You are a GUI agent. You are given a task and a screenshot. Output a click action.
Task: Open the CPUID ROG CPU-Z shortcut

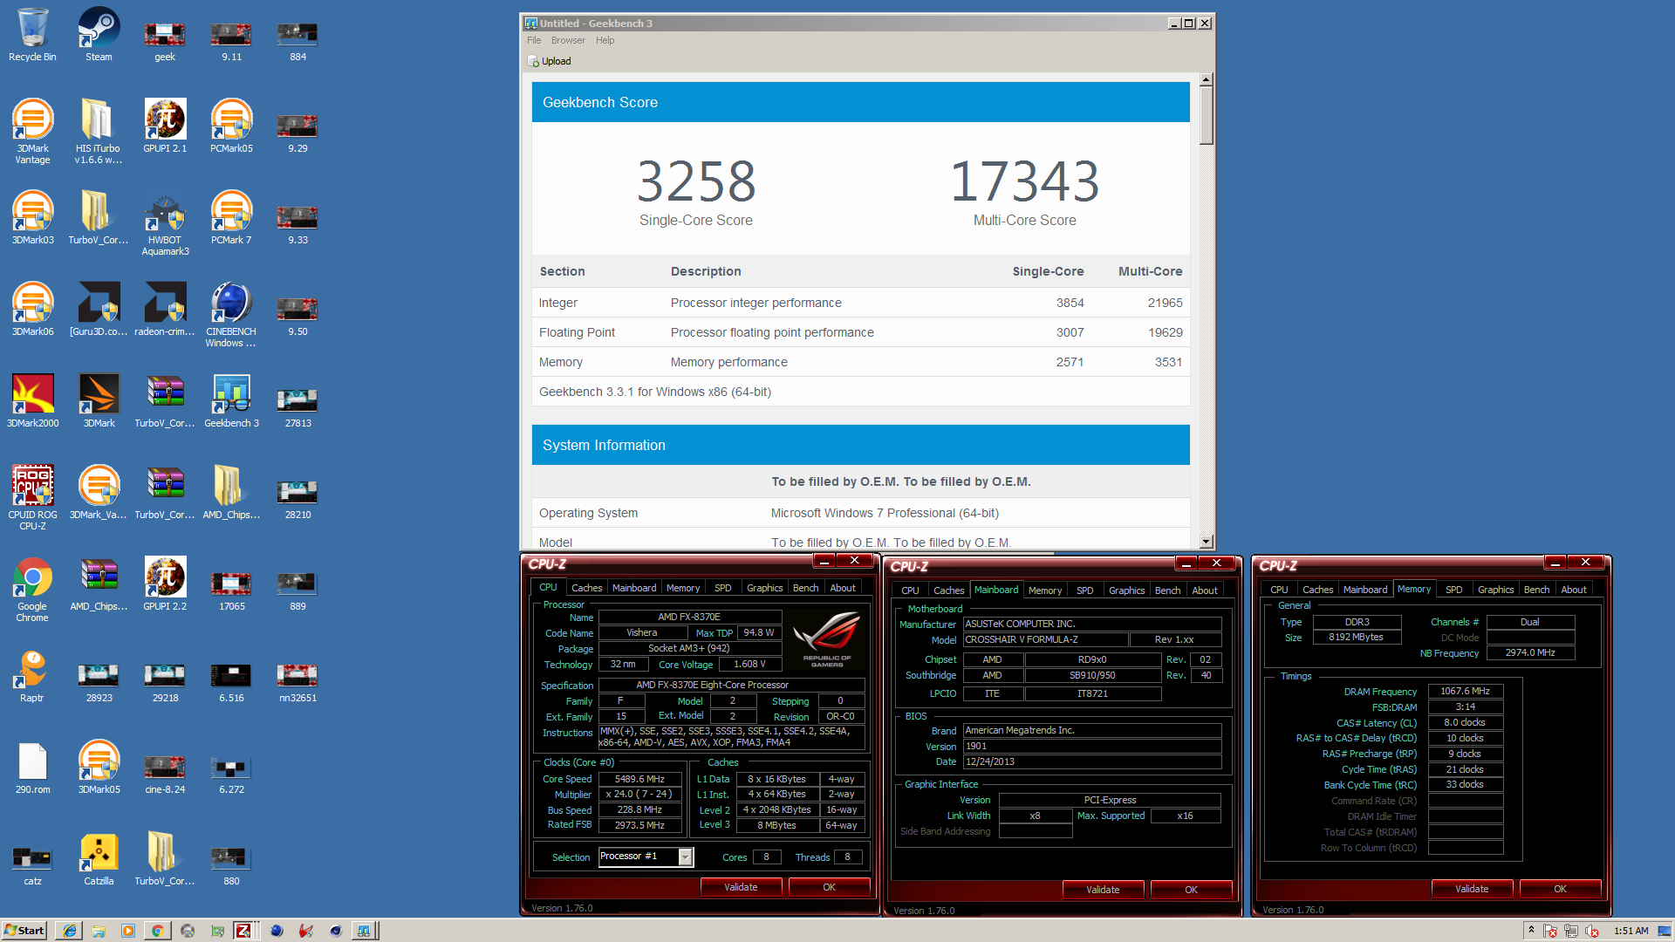click(x=32, y=497)
